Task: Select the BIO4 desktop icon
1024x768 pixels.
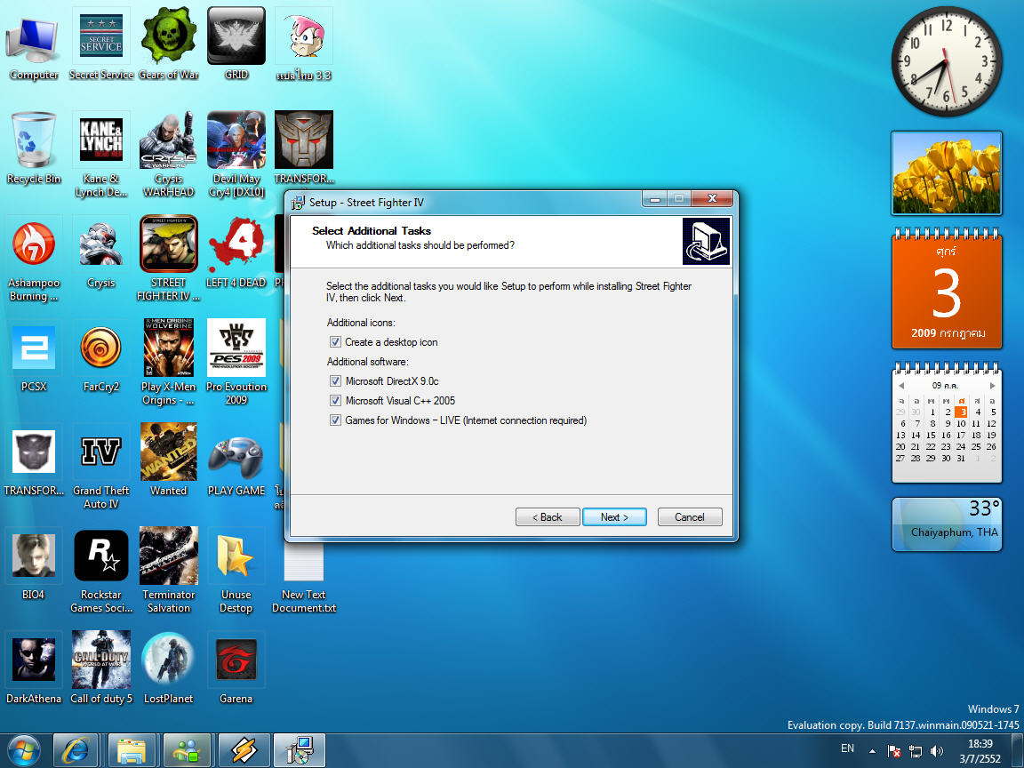Action: coord(33,564)
